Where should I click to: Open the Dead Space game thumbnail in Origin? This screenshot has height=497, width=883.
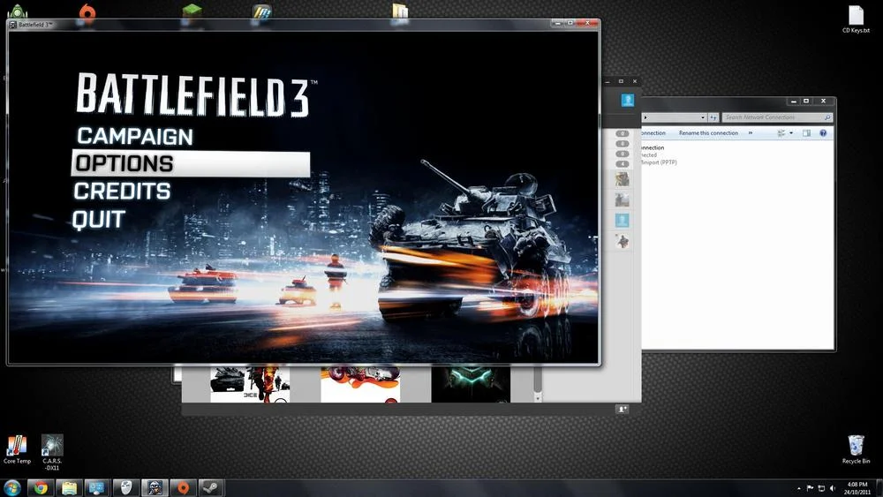tap(471, 384)
